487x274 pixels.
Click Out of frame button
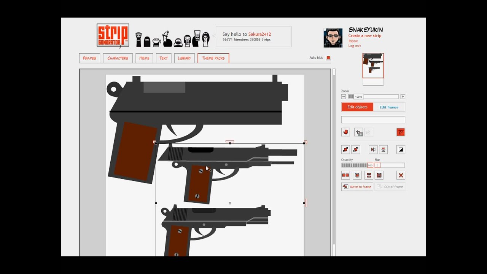[x=390, y=187]
